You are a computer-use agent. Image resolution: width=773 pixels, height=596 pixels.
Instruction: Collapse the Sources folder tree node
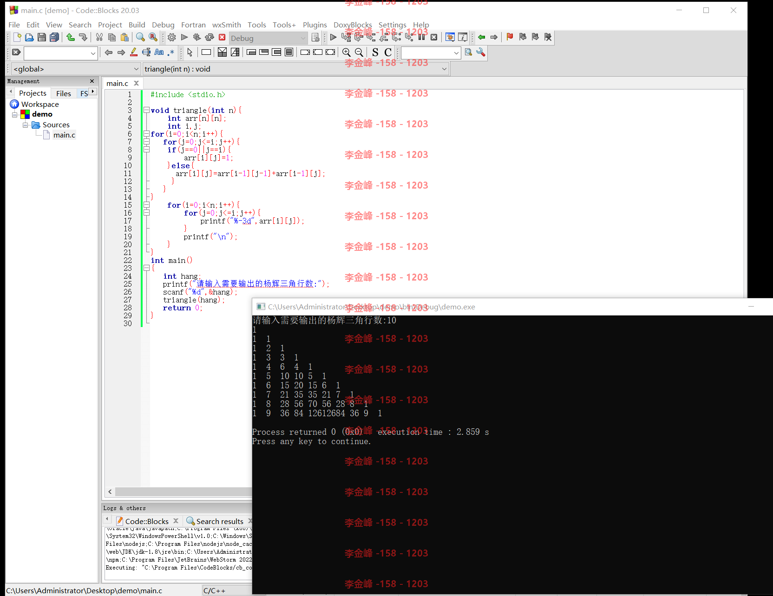pos(26,125)
